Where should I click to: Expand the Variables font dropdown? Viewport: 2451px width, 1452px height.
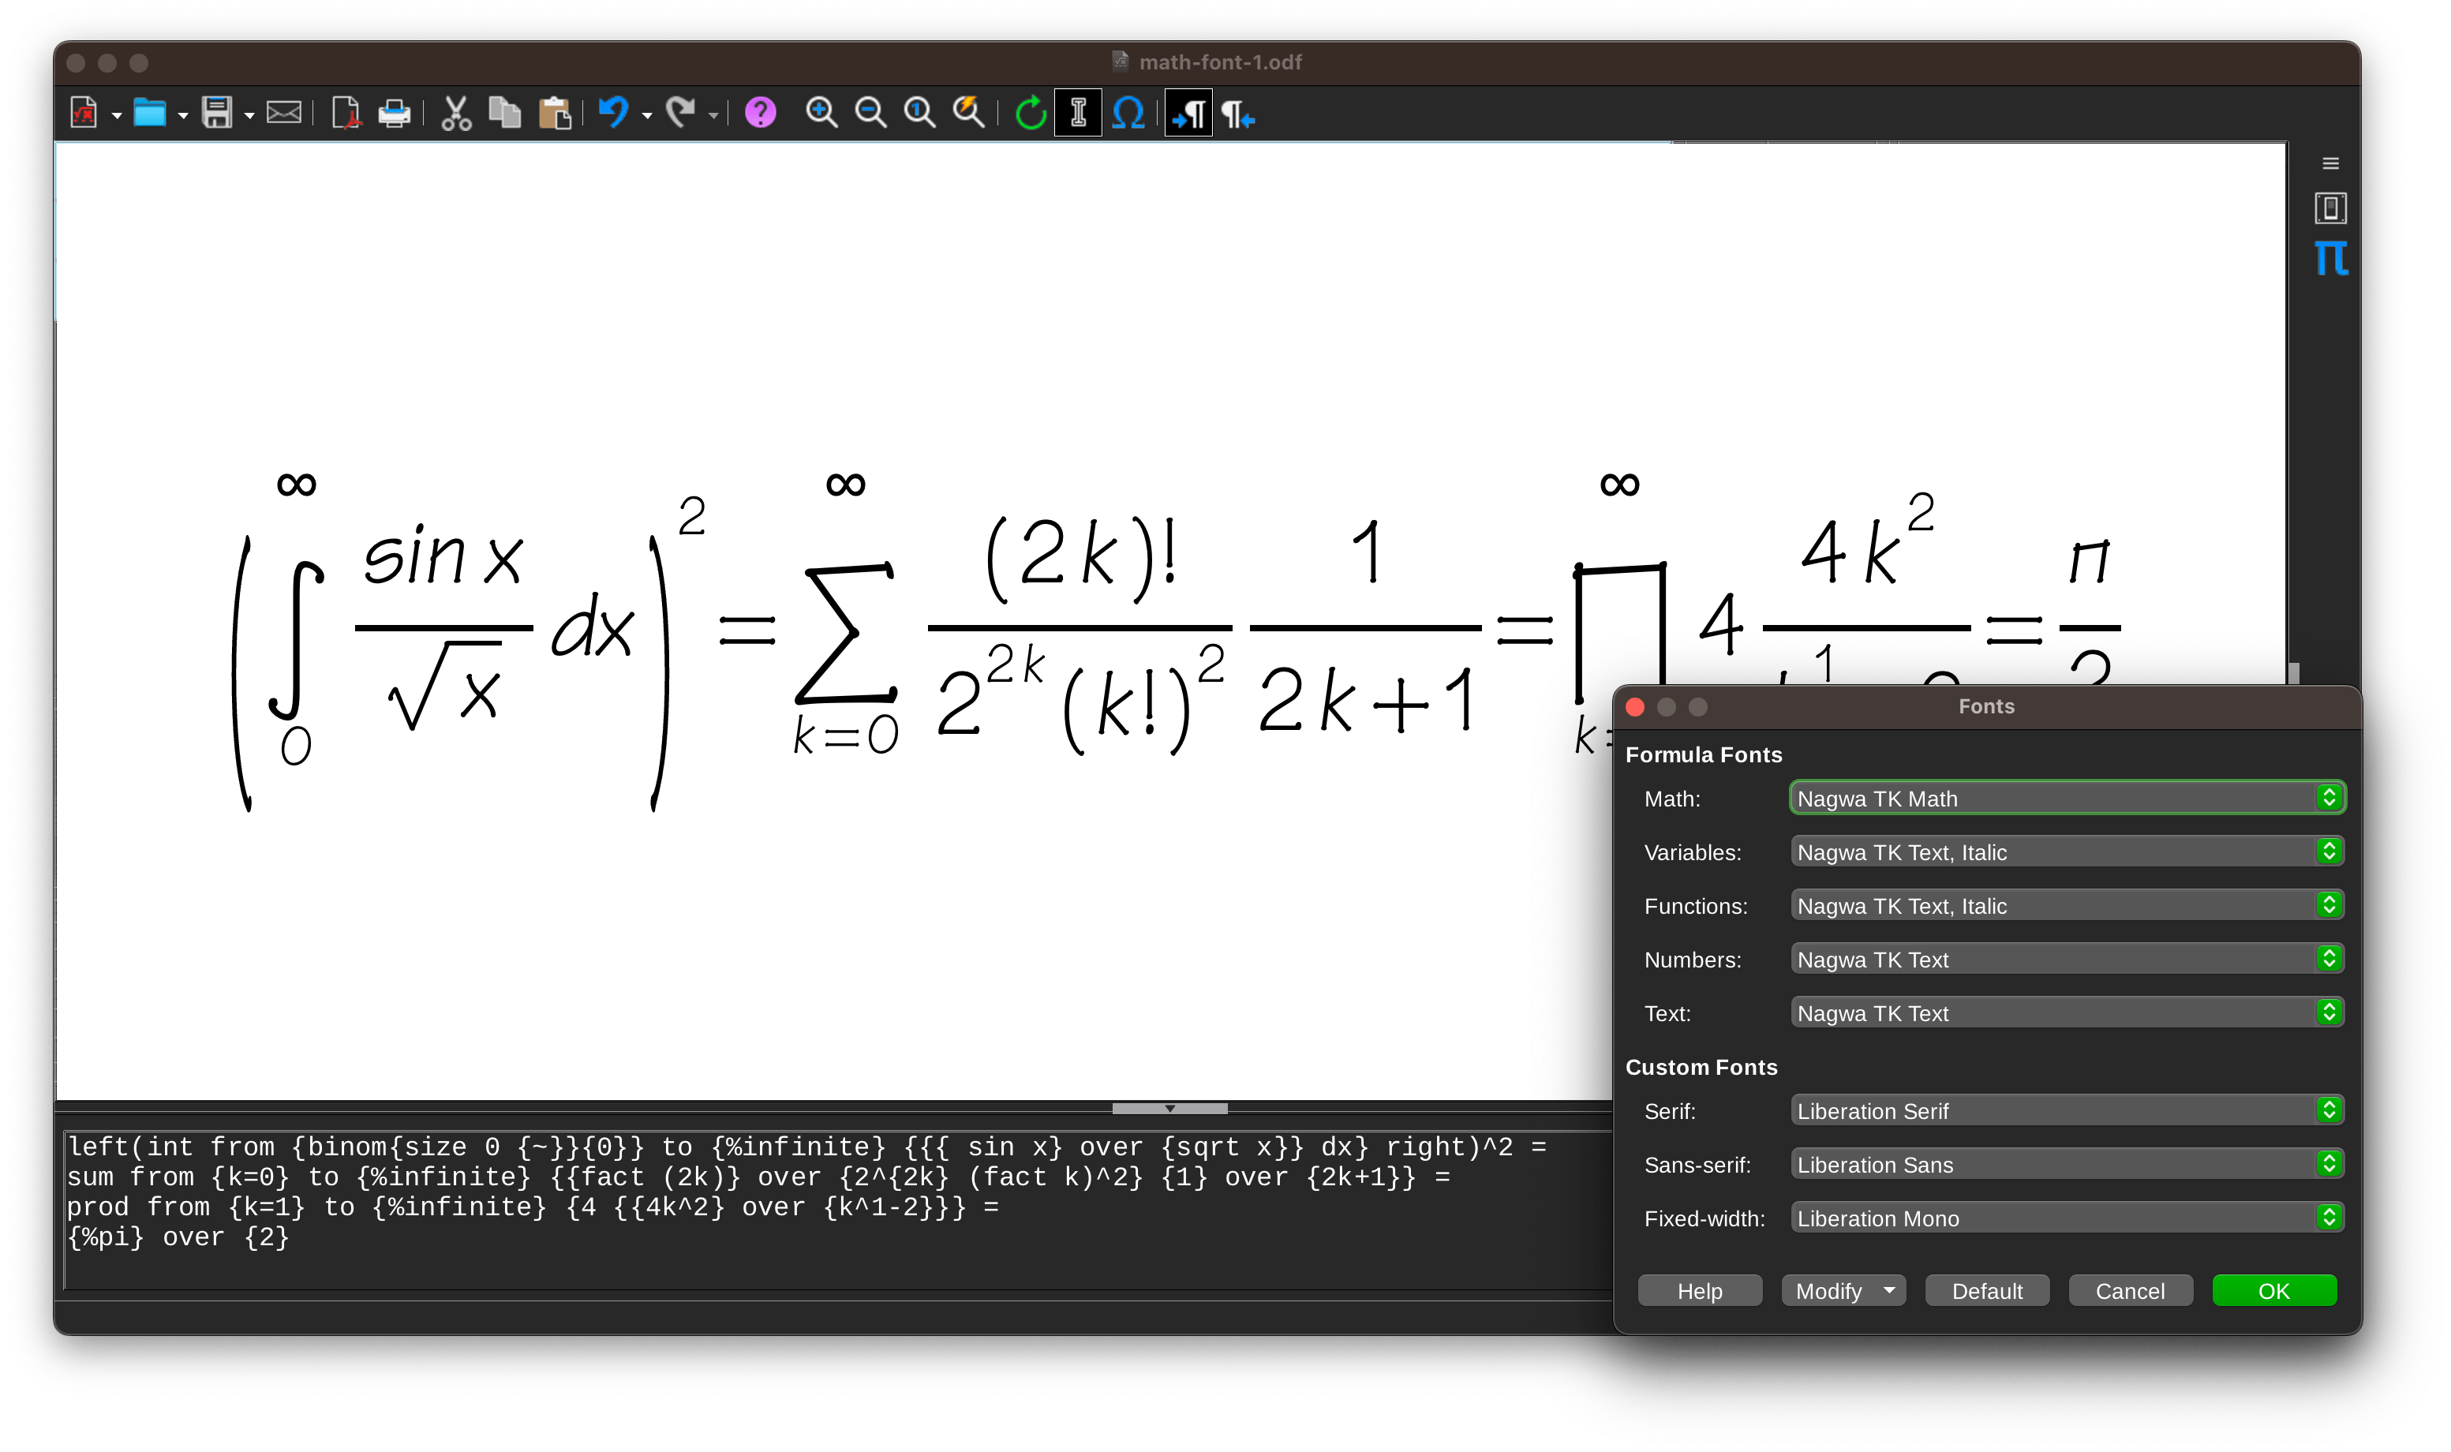click(2329, 852)
